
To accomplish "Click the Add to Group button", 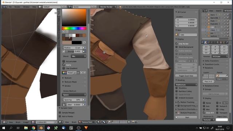I will coord(214,94).
